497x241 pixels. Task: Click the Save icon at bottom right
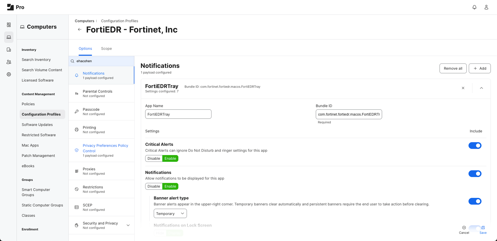[x=483, y=229]
